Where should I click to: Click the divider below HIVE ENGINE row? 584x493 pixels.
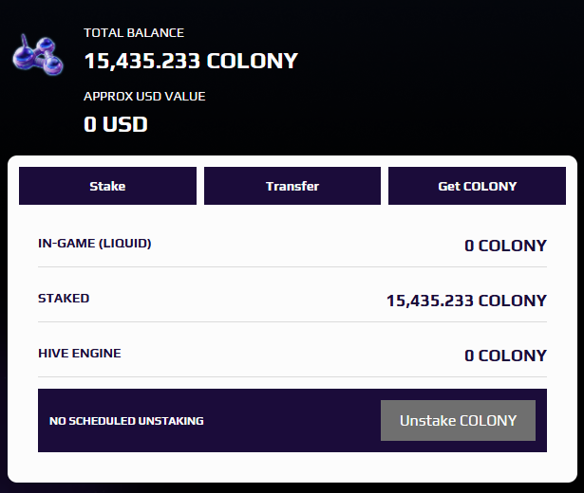point(292,377)
